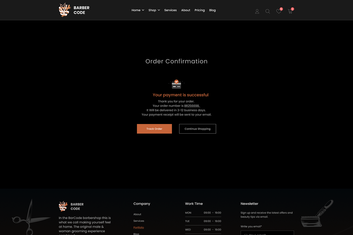Expand the Home dropdown chevron
The image size is (353, 235).
(x=143, y=10)
